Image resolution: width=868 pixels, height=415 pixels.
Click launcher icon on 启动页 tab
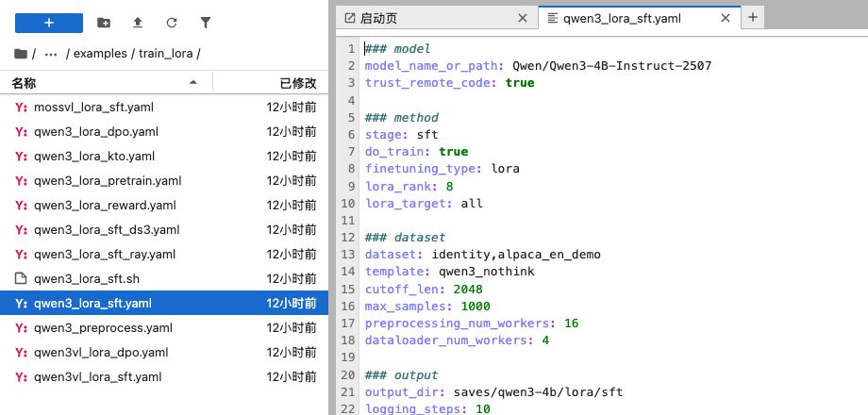click(349, 18)
